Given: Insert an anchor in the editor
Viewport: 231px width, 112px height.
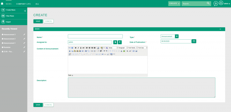Looking at the screenshot, I should click(121, 51).
